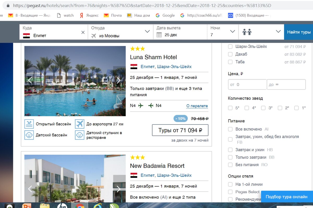Screen dimensions: 313x208
Task: Open the Дата вылета date selector
Action: [180, 32]
